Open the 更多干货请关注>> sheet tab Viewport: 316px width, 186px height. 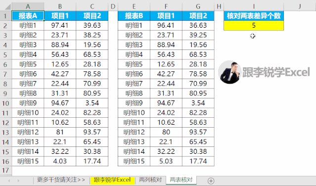[61, 180]
